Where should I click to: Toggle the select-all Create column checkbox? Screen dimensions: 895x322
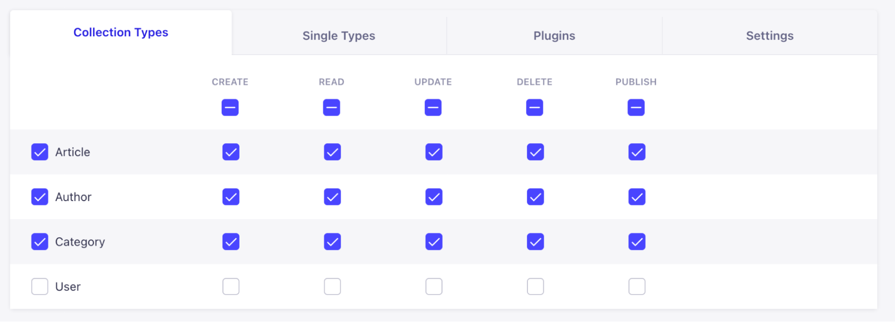click(230, 107)
